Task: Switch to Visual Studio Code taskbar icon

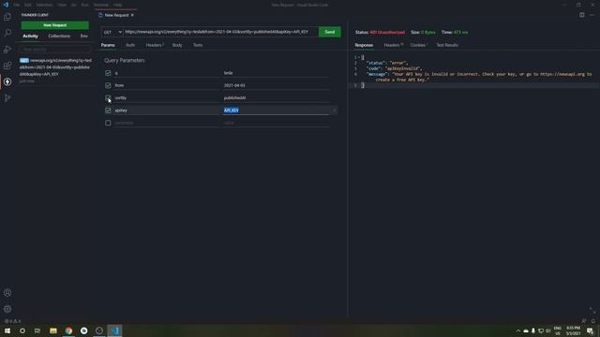Action: (114, 330)
